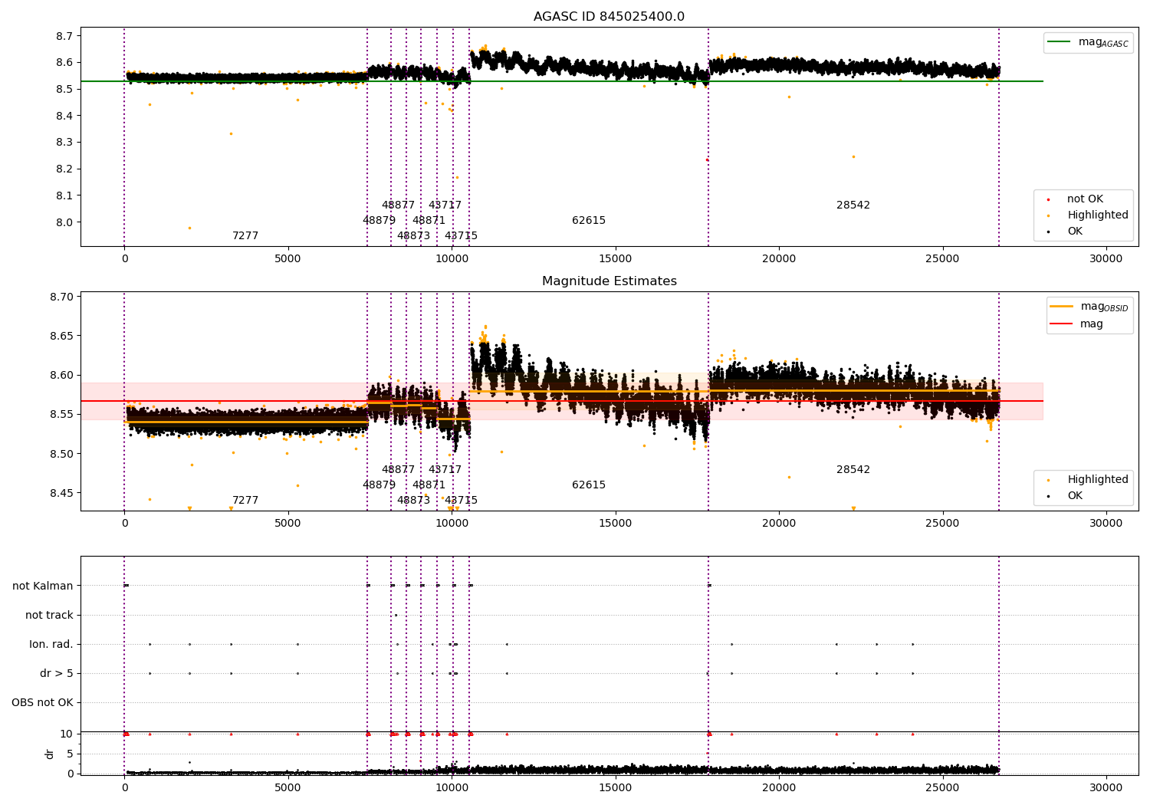Click the "dr > 5" axis label
Image resolution: width=1150 pixels, height=805 pixels.
click(57, 673)
